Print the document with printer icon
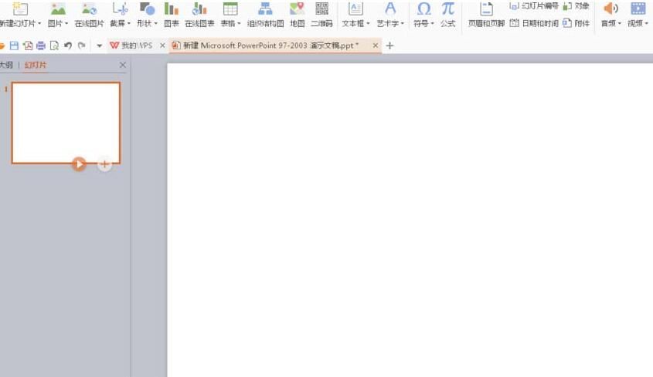This screenshot has height=377, width=653. [x=41, y=45]
